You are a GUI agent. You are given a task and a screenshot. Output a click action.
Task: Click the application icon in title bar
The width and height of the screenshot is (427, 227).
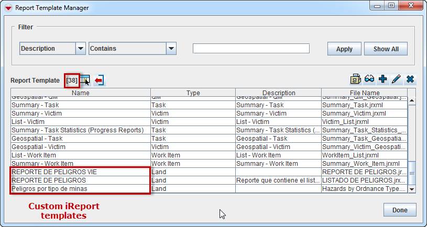pyautogui.click(x=8, y=8)
